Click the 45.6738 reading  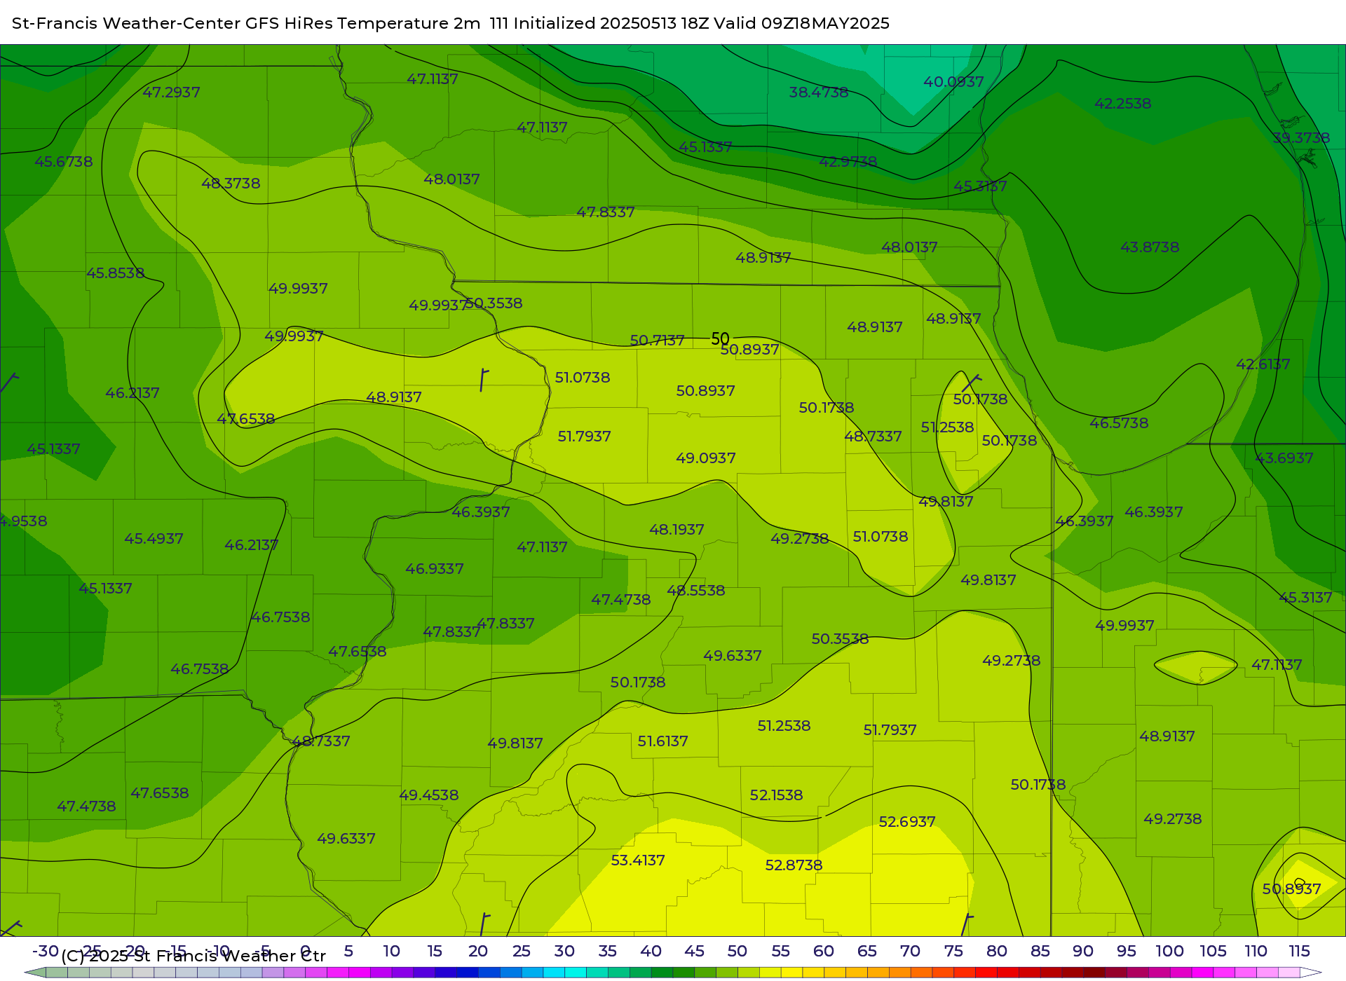64,162
